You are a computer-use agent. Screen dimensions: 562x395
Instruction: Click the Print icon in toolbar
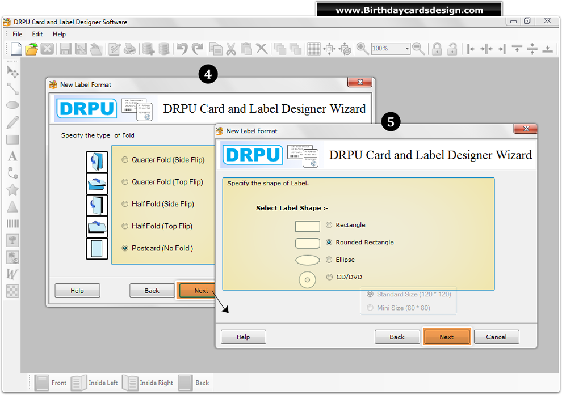click(x=130, y=49)
